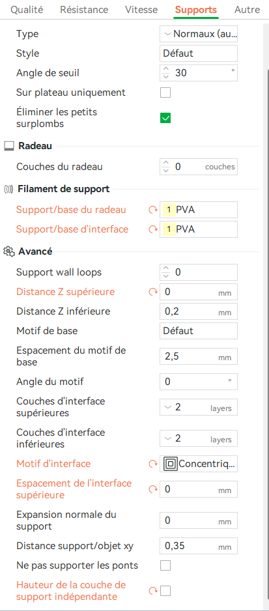Open Couches d'interface supérieures dropdown

199,407
